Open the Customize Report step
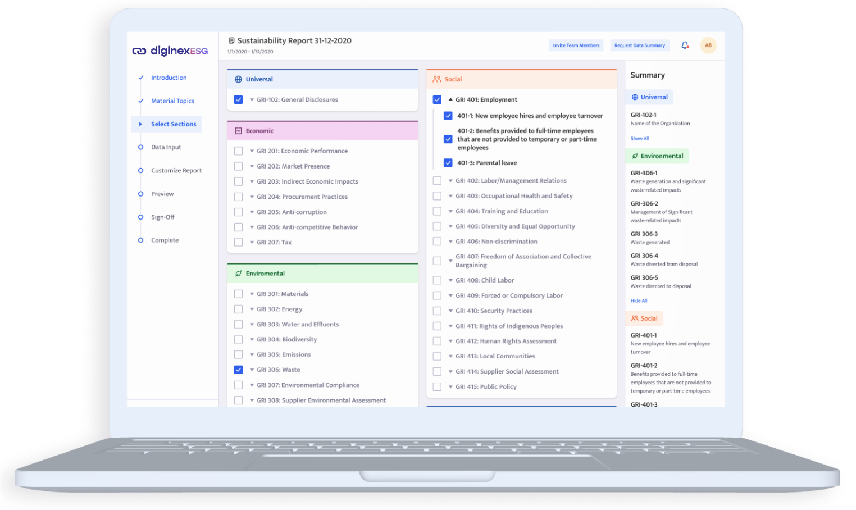Image resolution: width=856 pixels, height=510 pixels. point(176,171)
